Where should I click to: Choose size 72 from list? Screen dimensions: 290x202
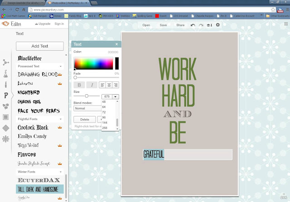click(104, 112)
